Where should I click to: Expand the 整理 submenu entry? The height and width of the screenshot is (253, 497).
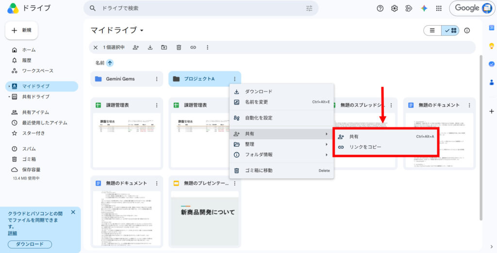(282, 144)
